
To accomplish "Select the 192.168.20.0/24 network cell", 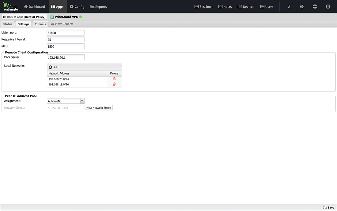I will tap(77, 79).
